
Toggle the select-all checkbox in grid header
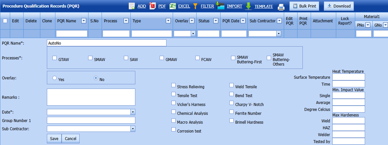click(x=5, y=21)
